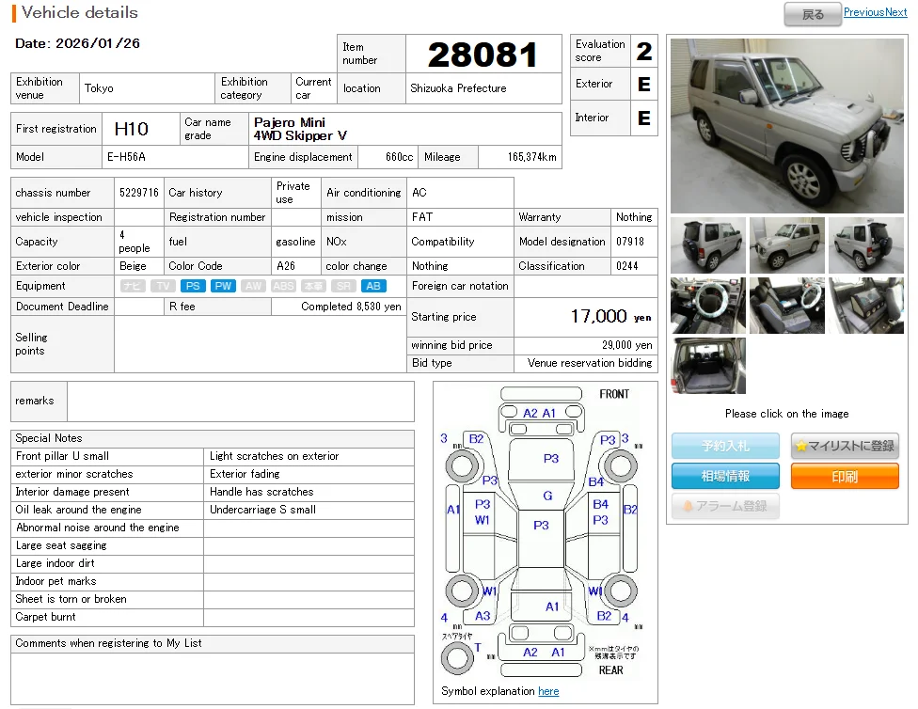
Task: Click the color code A26
Action: (286, 266)
